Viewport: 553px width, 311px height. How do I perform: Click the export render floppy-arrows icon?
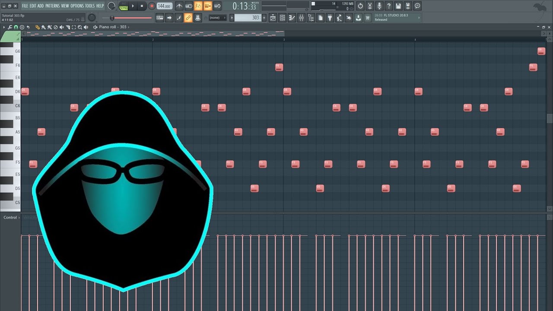pyautogui.click(x=408, y=6)
